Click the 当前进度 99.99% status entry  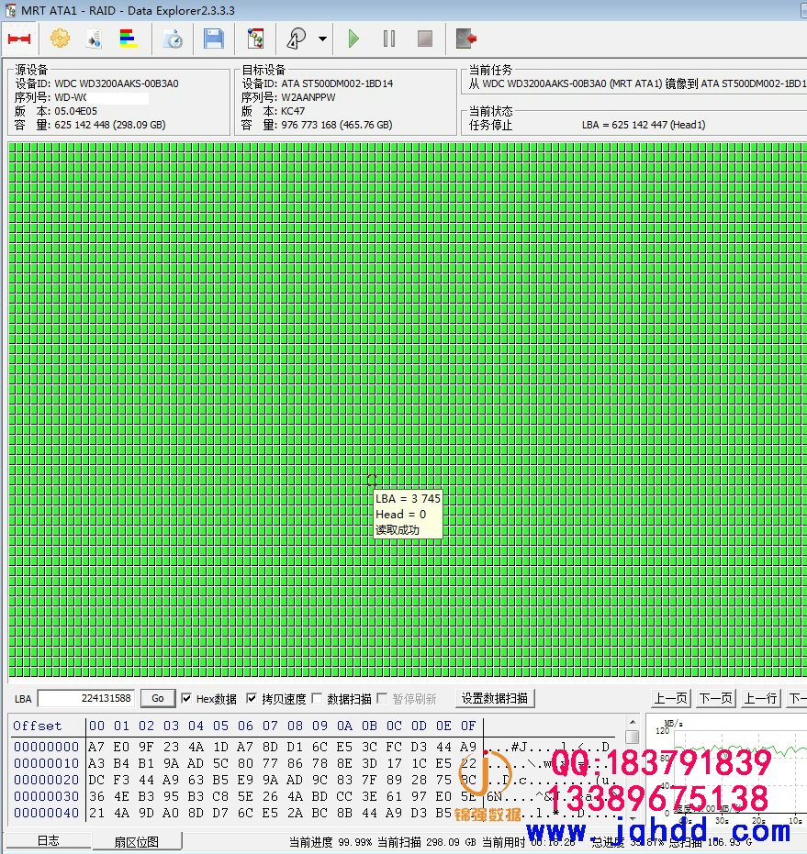click(x=331, y=842)
